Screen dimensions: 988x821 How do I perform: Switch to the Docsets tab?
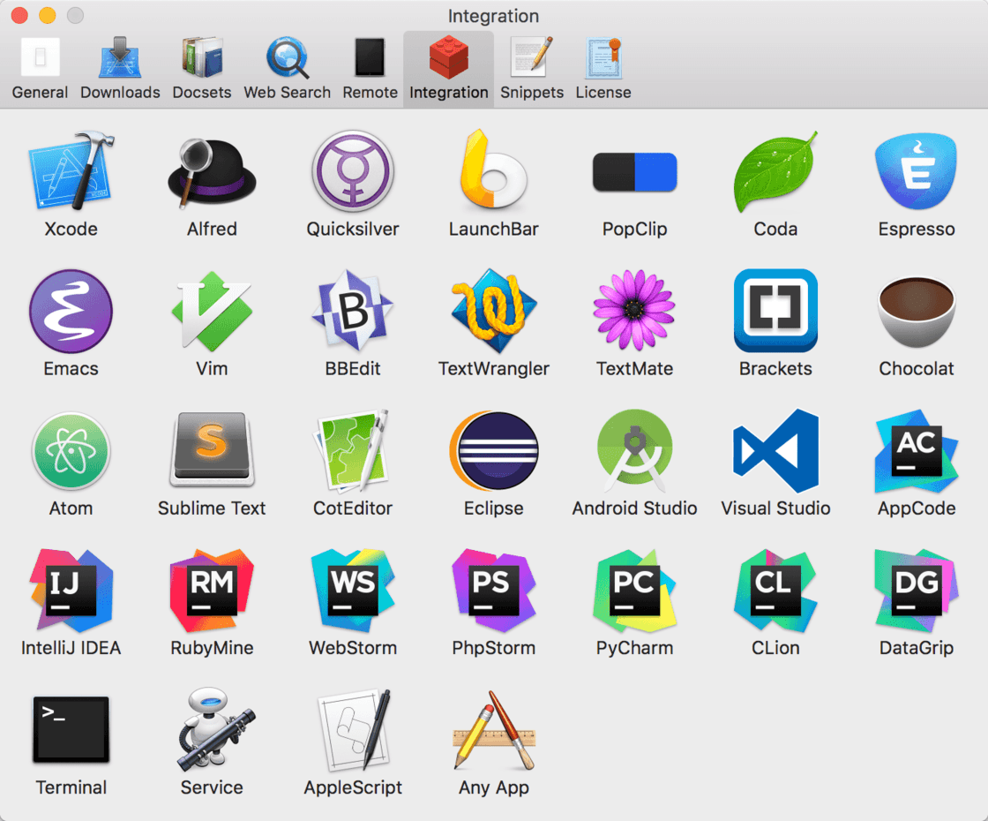pos(202,69)
